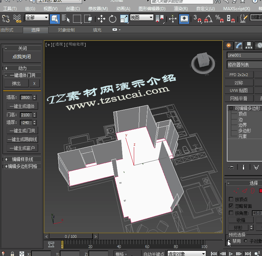This screenshot has height=256, width=262.
Task: Select the 子对象 radio button
Action: point(246,241)
